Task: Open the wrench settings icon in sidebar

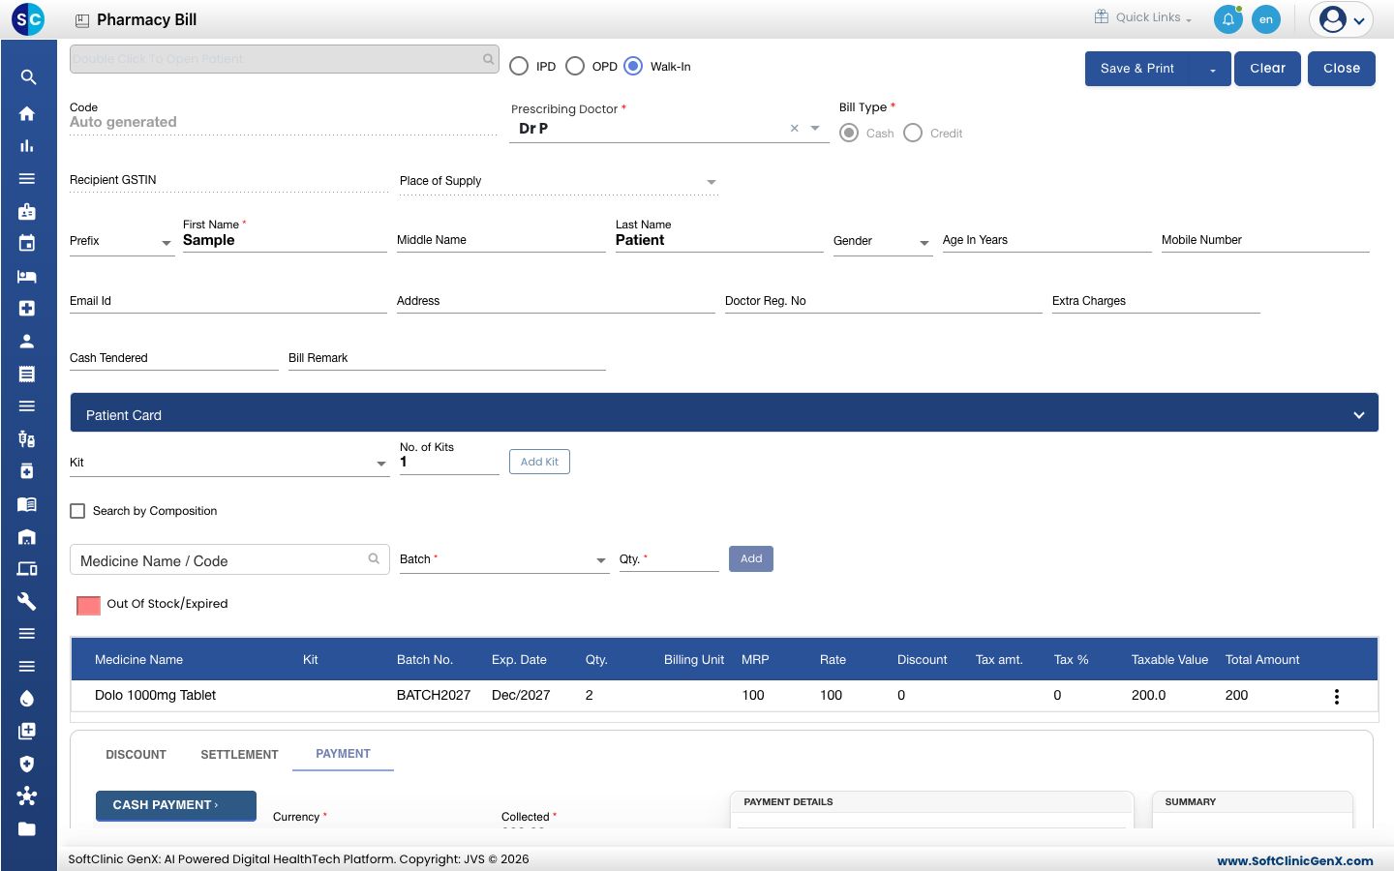Action: (27, 601)
